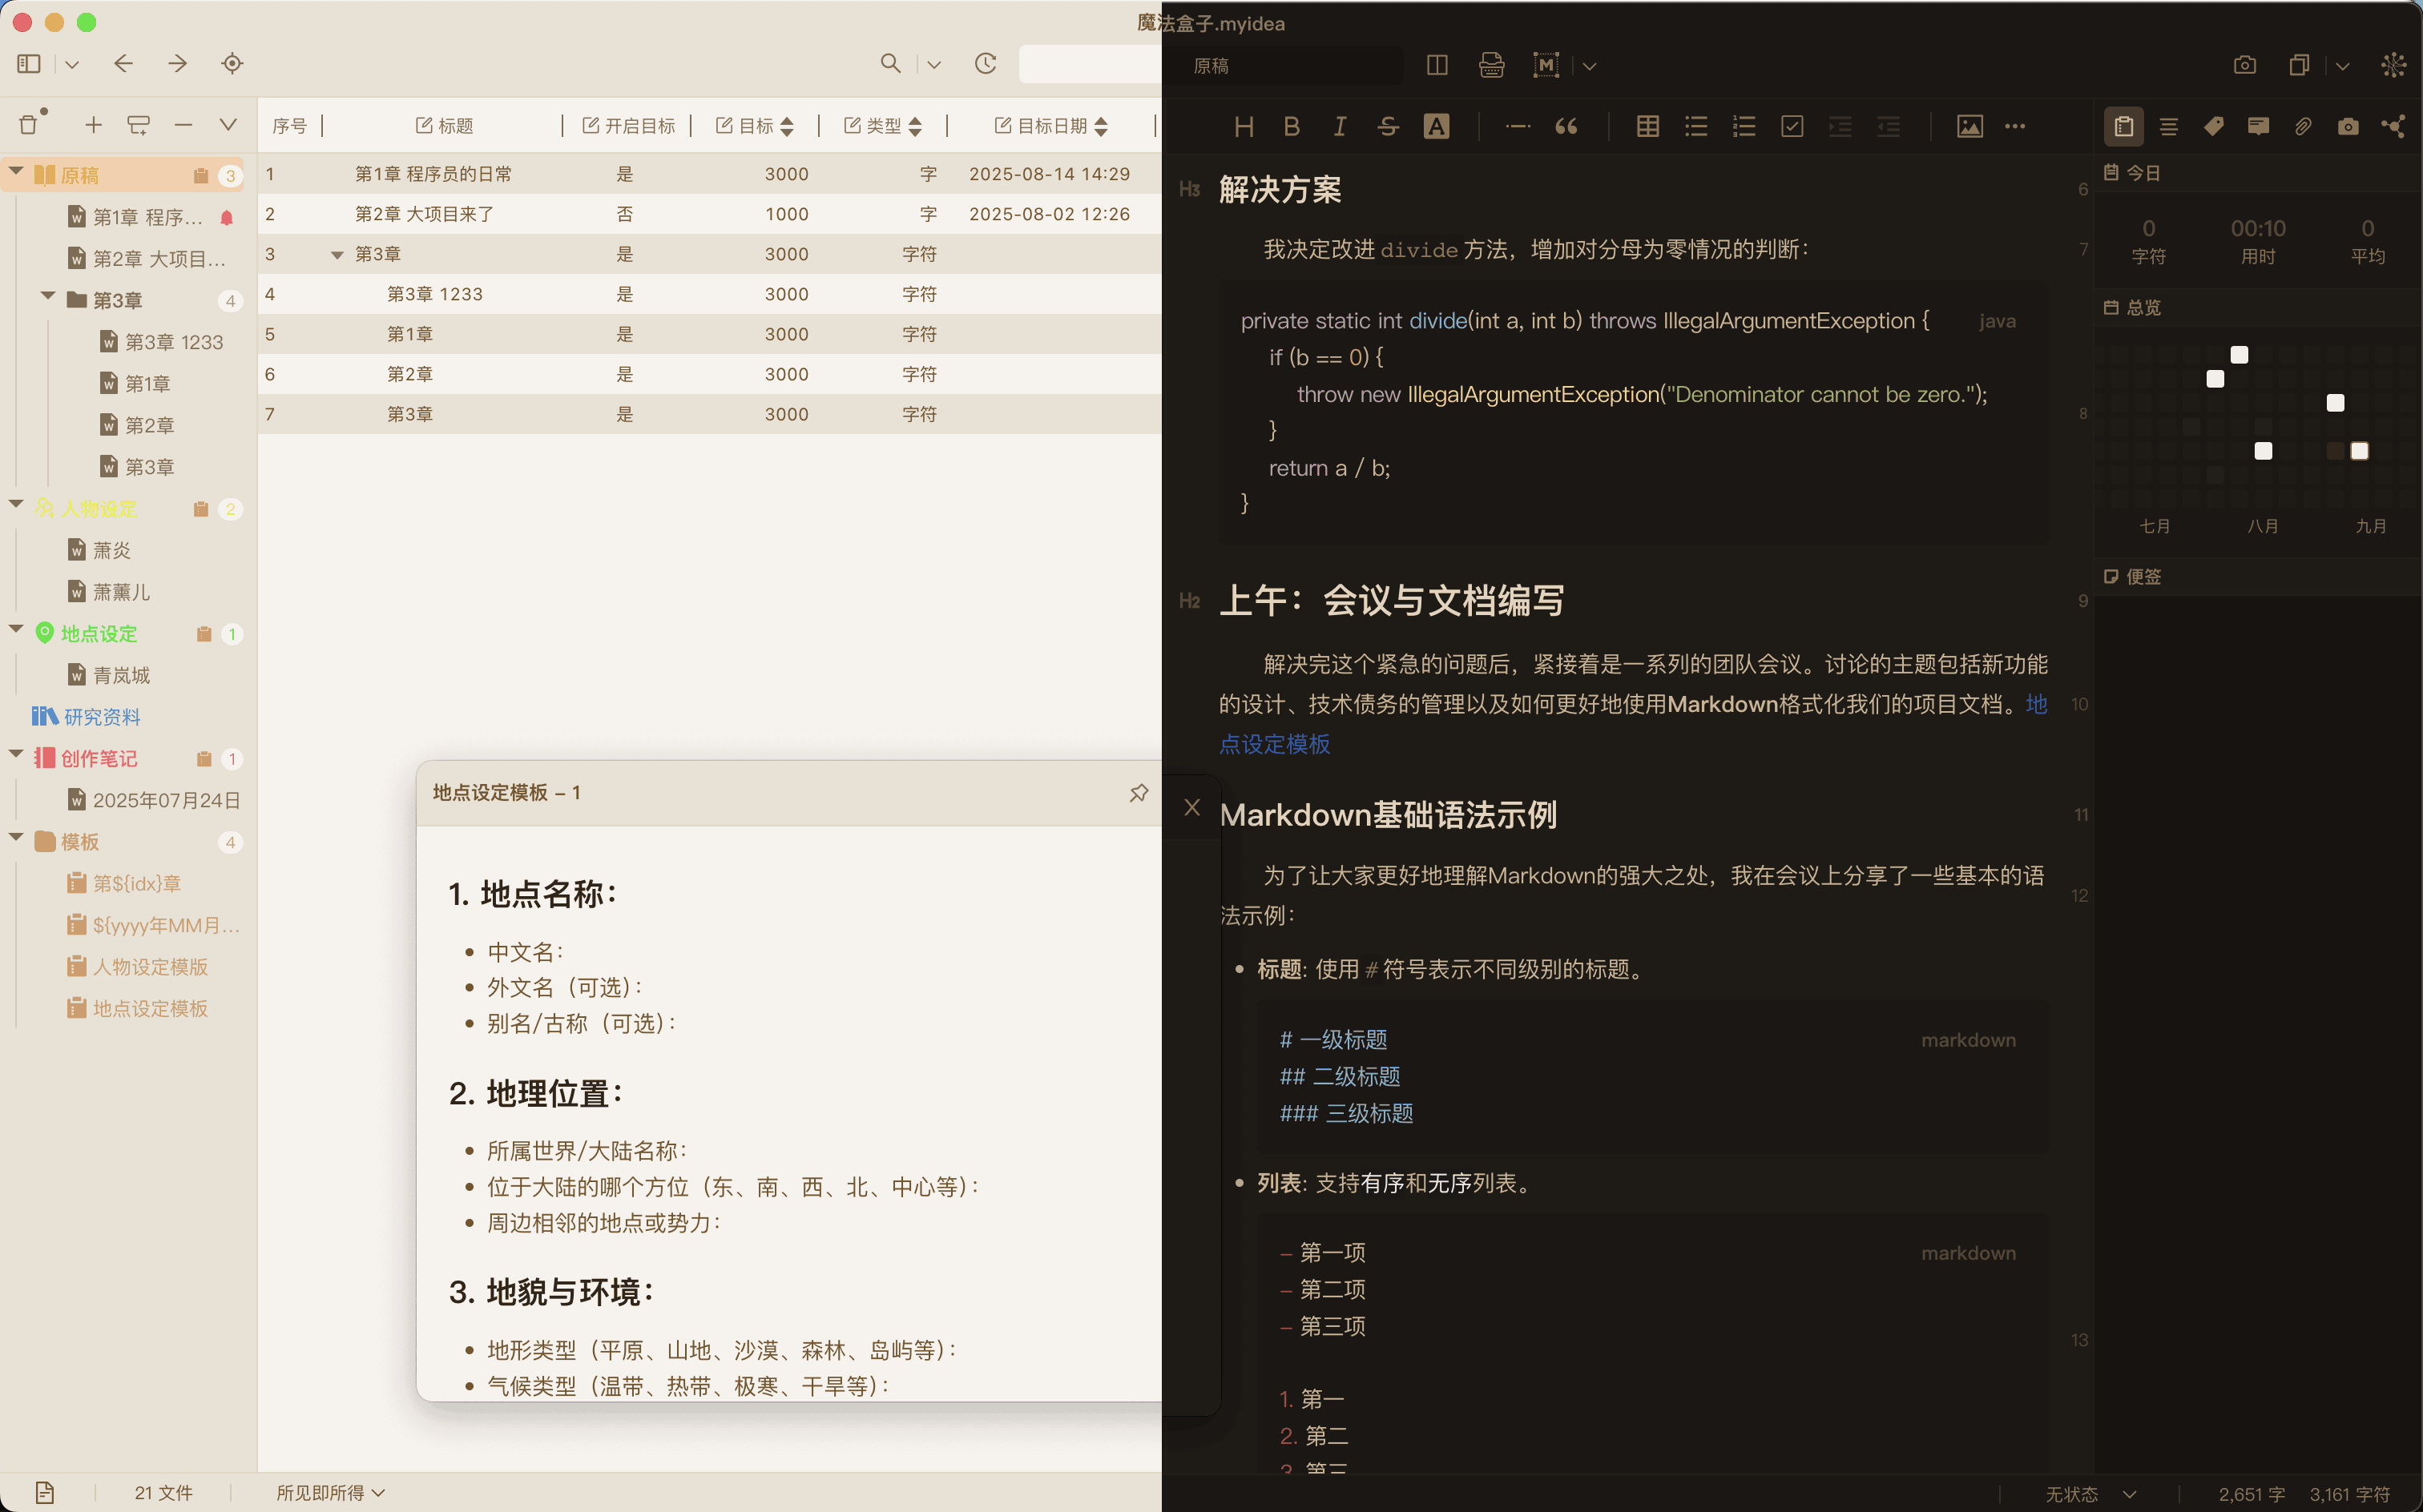Click the text highlight color icon

tap(1436, 126)
